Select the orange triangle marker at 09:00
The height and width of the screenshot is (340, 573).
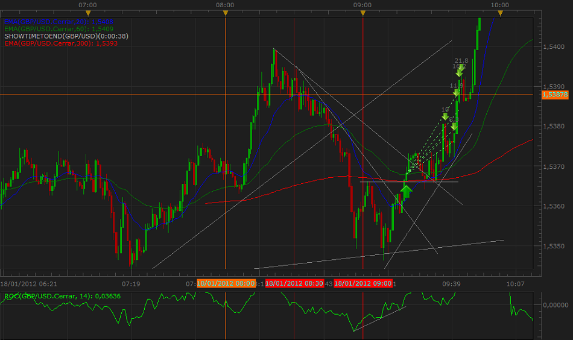point(362,13)
